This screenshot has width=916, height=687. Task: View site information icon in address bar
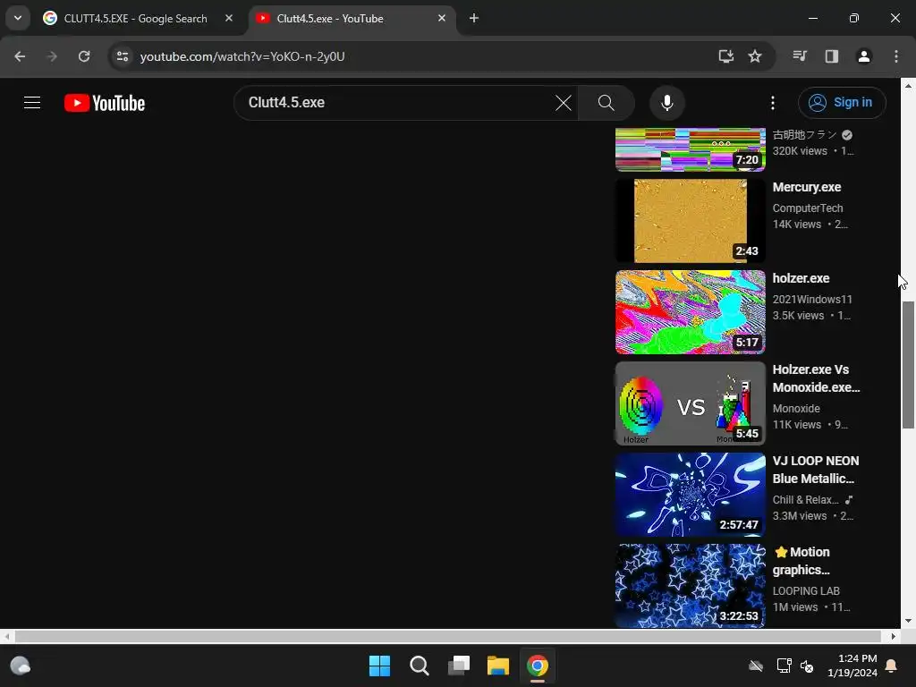(122, 56)
